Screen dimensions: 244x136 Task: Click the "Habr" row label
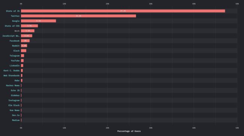pos(17,80)
